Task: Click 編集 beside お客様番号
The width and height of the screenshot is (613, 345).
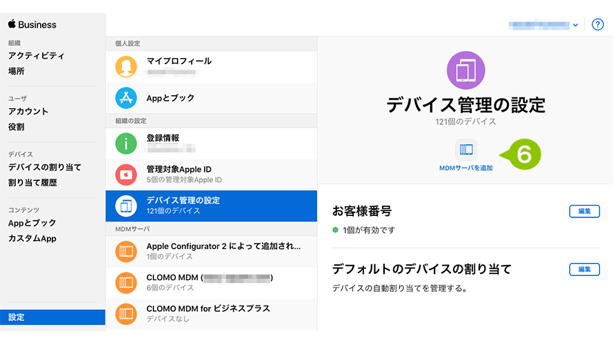Action: pyautogui.click(x=585, y=211)
